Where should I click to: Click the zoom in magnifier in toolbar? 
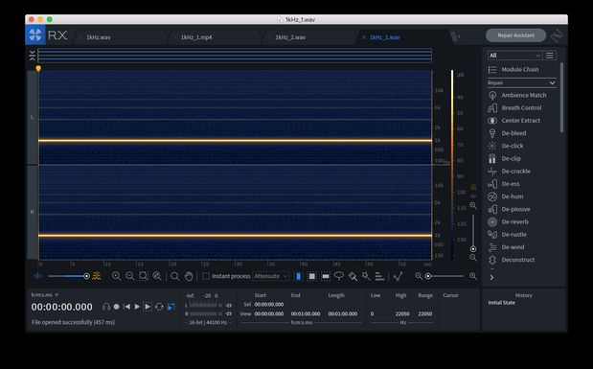pos(116,276)
